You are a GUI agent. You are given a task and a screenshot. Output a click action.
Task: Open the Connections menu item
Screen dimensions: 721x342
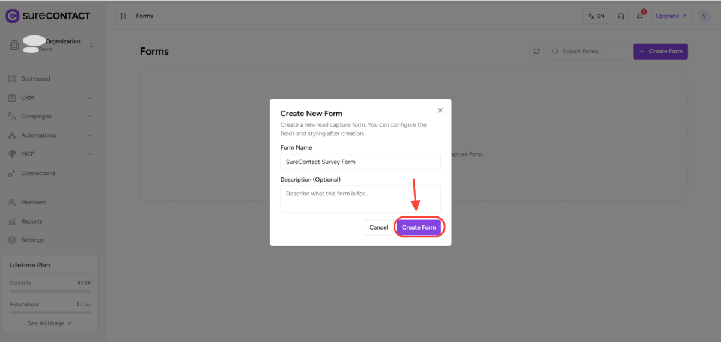[38, 173]
